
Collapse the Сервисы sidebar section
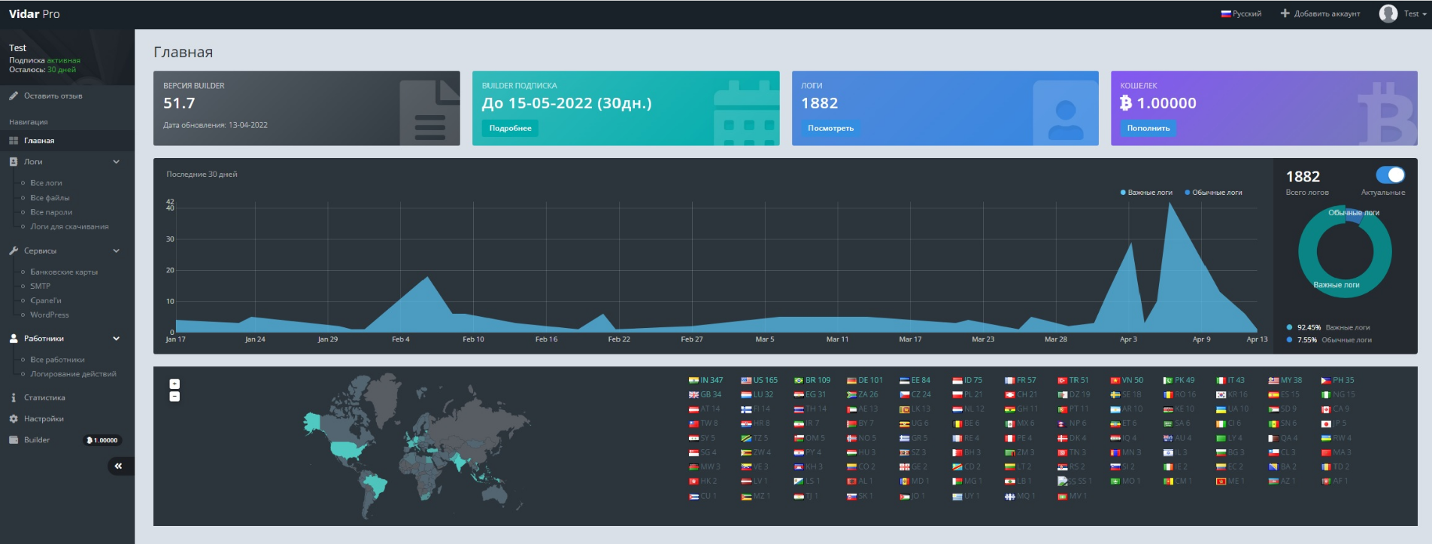point(116,251)
